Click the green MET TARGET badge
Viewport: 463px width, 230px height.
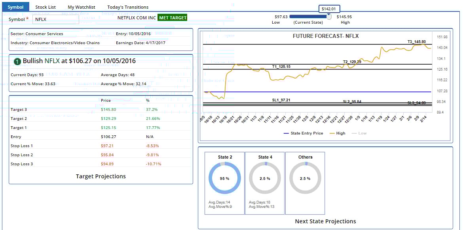point(172,18)
